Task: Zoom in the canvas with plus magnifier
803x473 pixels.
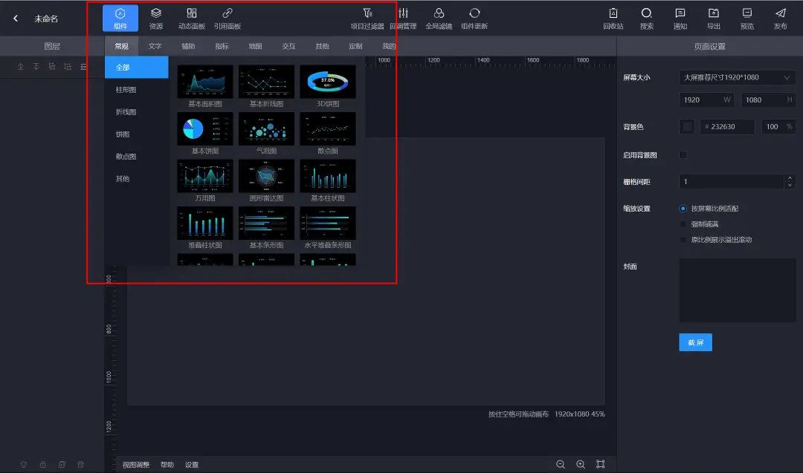Action: (x=581, y=464)
